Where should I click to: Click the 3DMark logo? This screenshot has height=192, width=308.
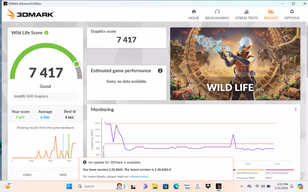click(30, 15)
